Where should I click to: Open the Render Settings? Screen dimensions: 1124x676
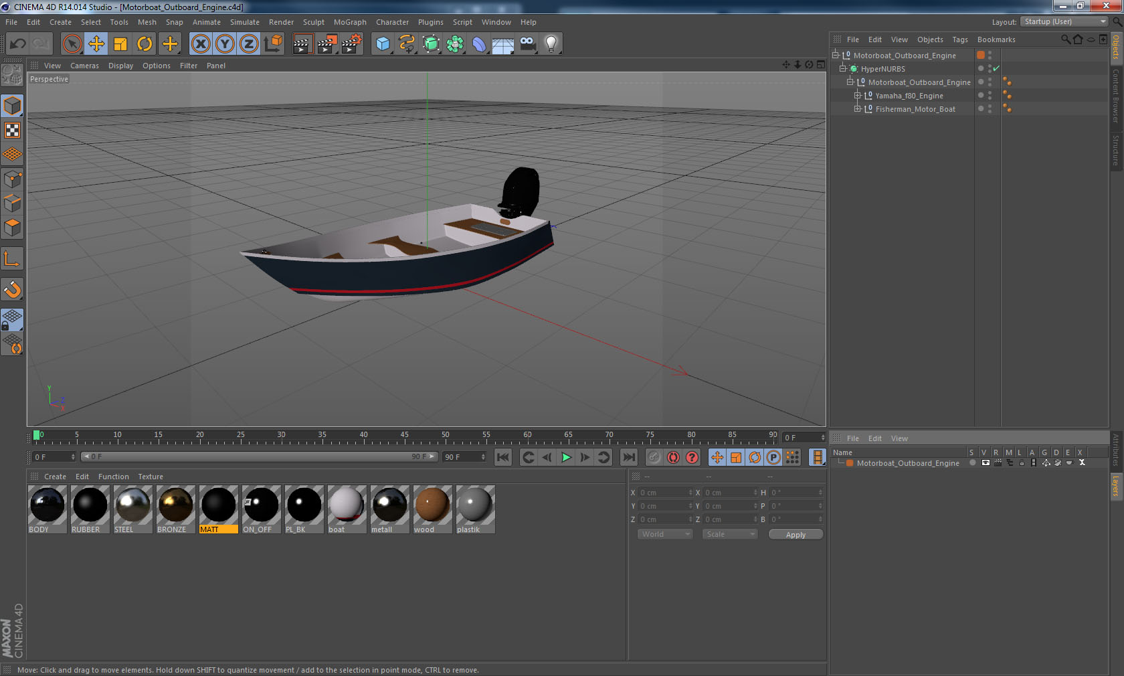tap(351, 44)
